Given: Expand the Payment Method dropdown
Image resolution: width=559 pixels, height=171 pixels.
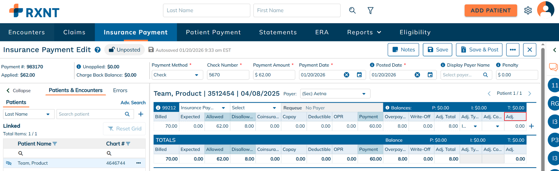Looking at the screenshot, I should [177, 75].
